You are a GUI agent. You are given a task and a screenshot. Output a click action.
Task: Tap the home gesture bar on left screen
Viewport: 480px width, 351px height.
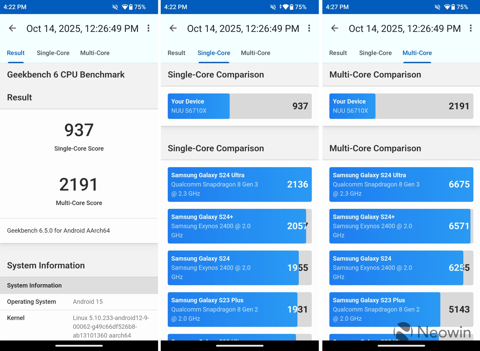[79, 346]
